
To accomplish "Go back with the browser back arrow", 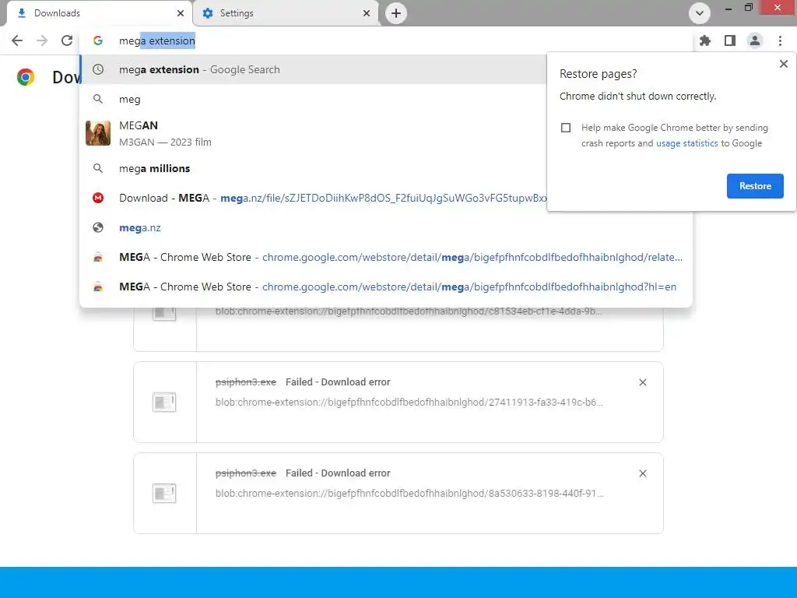I will tap(17, 40).
